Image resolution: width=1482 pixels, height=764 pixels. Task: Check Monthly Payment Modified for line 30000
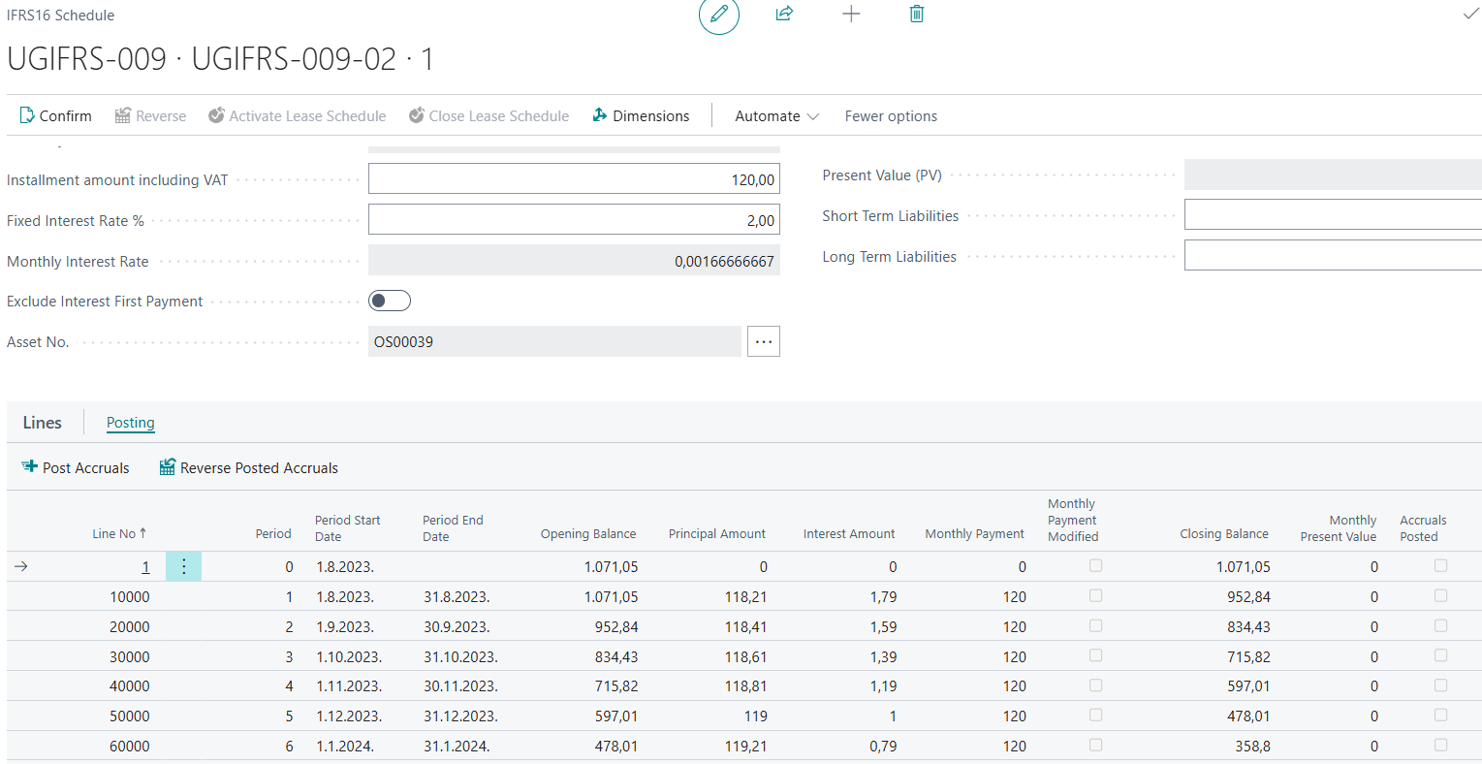coord(1095,655)
